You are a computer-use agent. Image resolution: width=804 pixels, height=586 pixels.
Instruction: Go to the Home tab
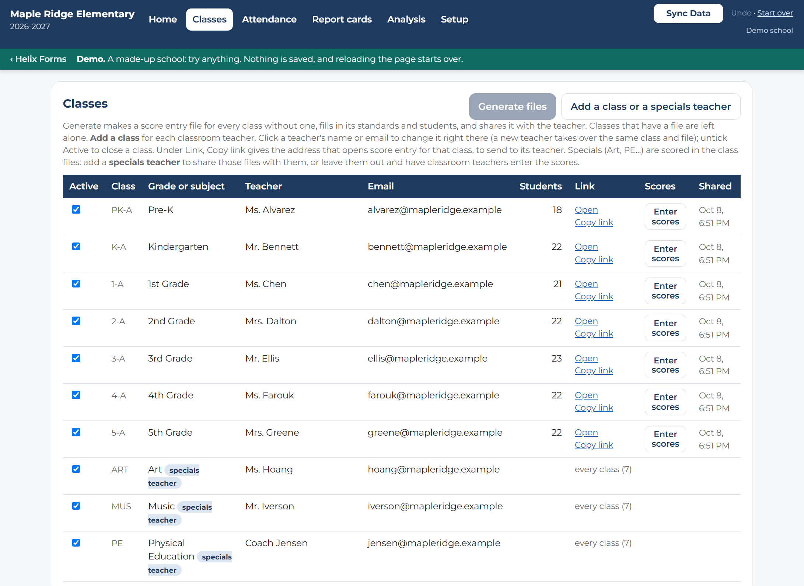pos(162,20)
